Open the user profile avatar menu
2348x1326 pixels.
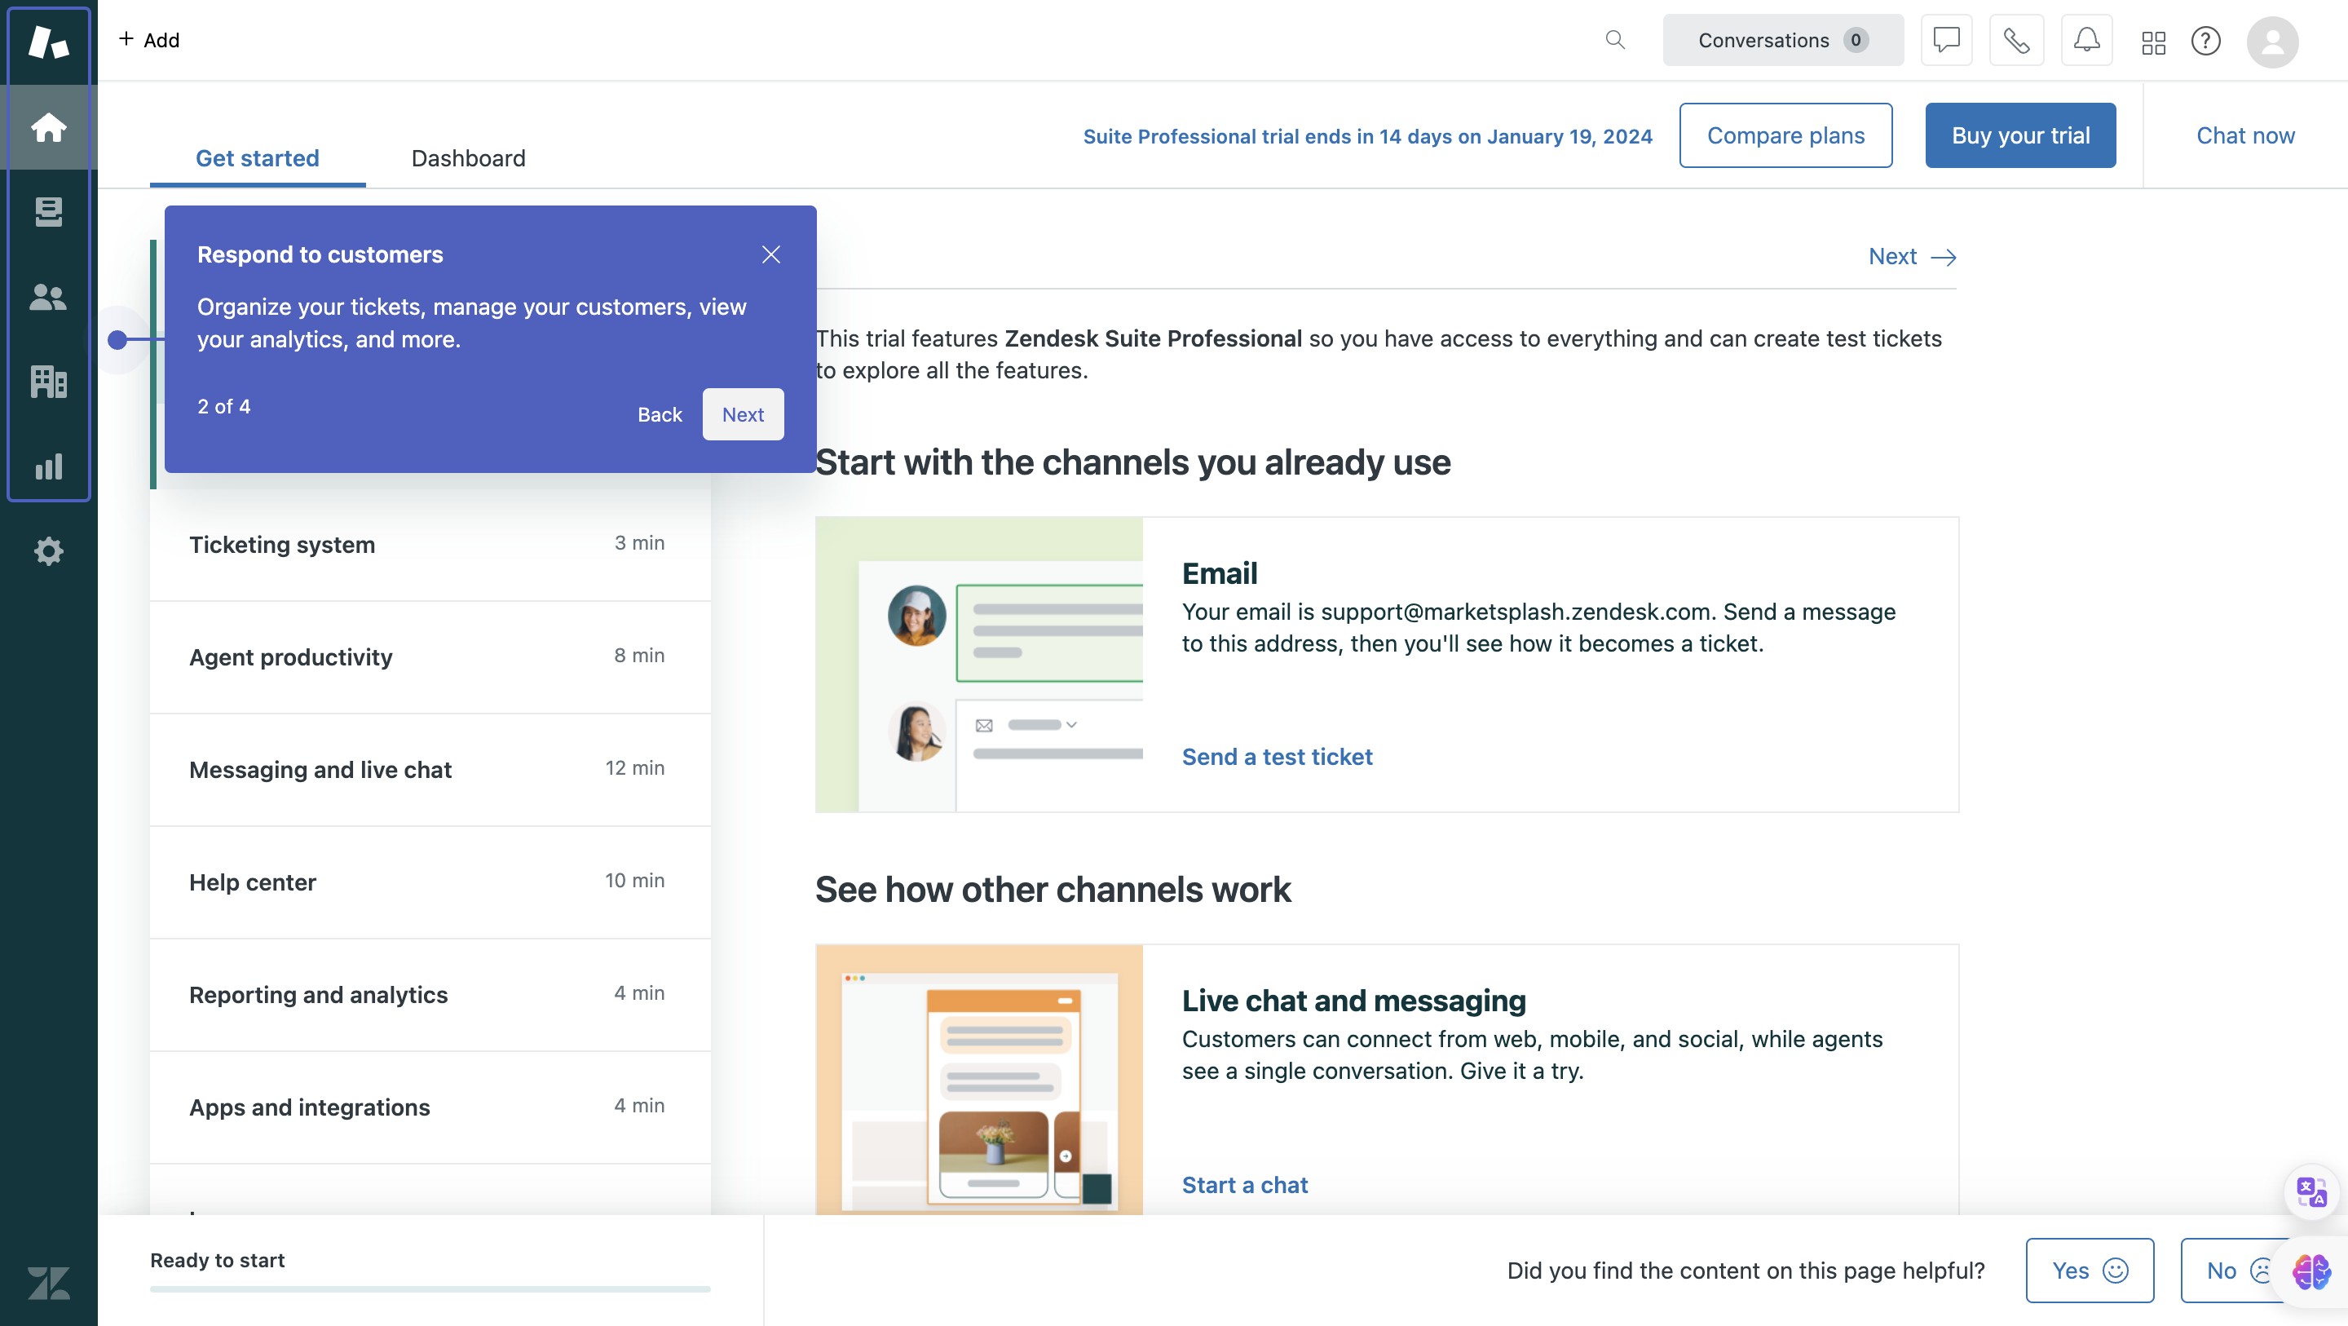point(2271,42)
